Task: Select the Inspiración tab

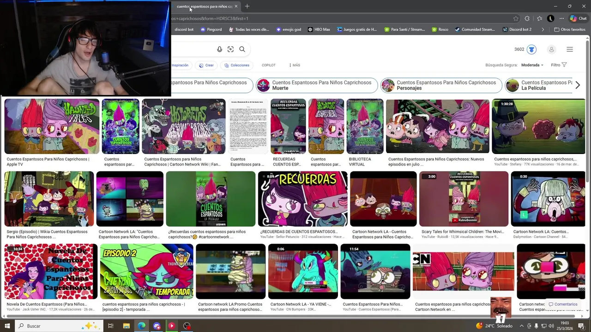Action: click(x=181, y=65)
